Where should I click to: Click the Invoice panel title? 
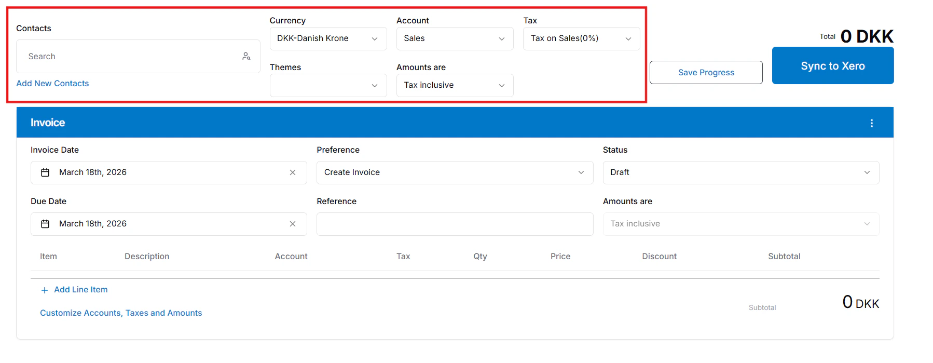pos(48,123)
